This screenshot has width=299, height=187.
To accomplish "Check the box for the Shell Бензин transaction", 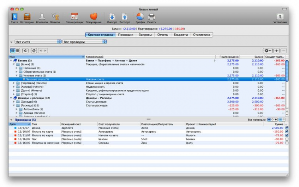I will coord(287,139).
